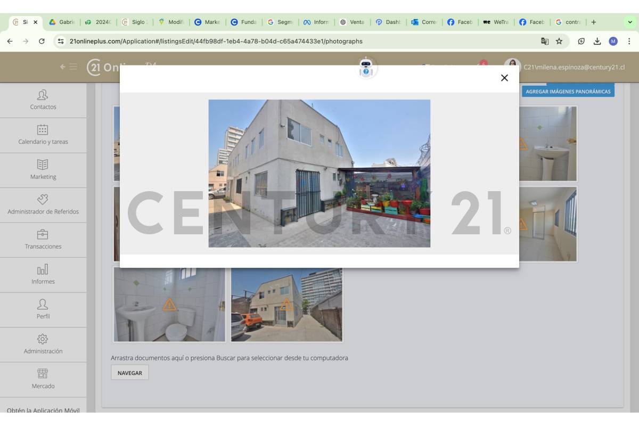The height and width of the screenshot is (426, 639).
Task: Open Administrador de Referidos
Action: click(x=43, y=205)
